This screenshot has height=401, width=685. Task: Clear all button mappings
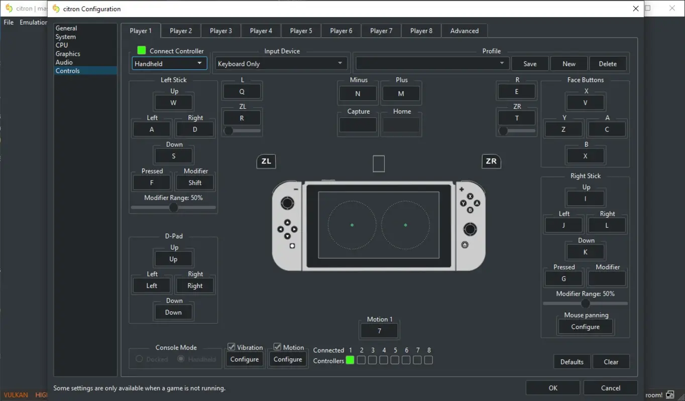pyautogui.click(x=611, y=361)
